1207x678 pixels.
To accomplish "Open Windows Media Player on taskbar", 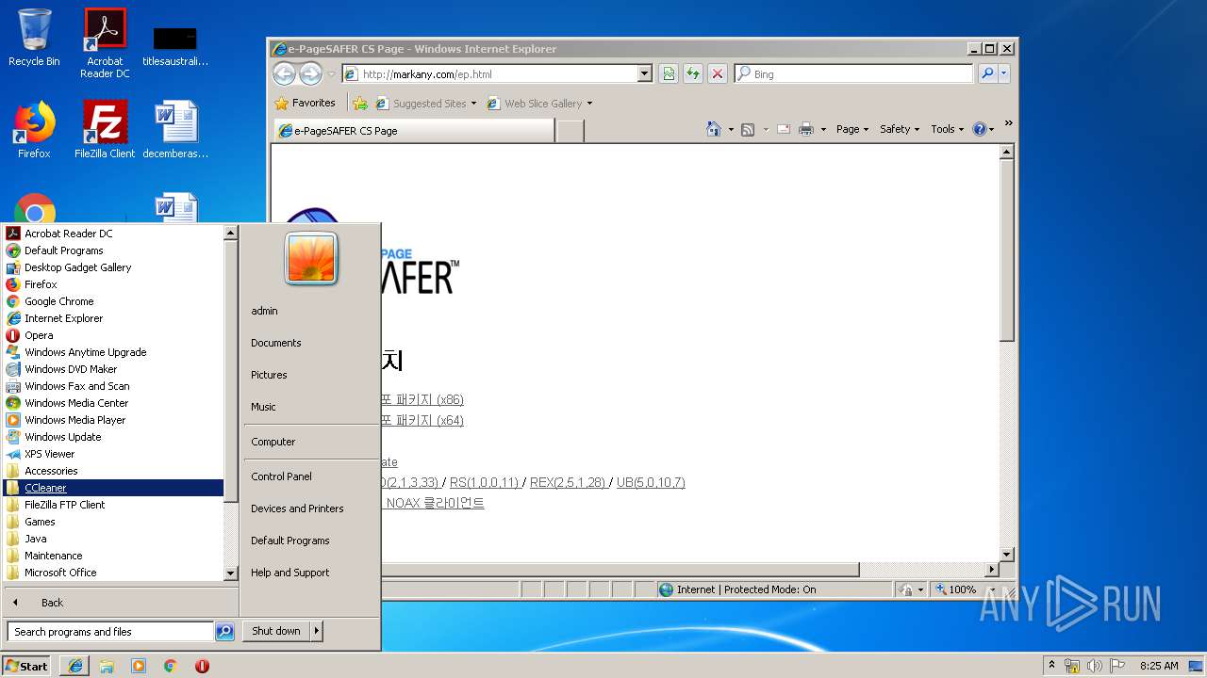I will [139, 666].
